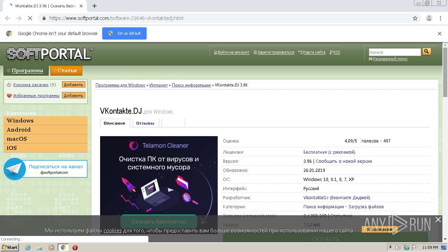Screen dimensions: 448x252
Task: Close the VKontakte.DJ browser tab
Action: [x=81, y=6]
